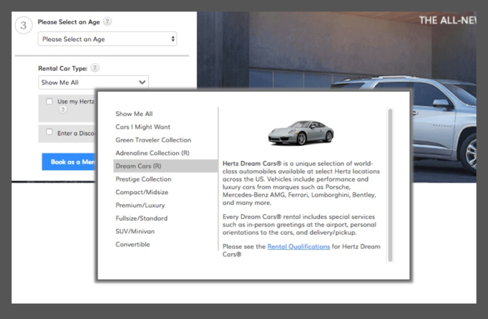This screenshot has width=488, height=319.
Task: Choose Adrenaline Collection (R)
Action: tap(153, 153)
